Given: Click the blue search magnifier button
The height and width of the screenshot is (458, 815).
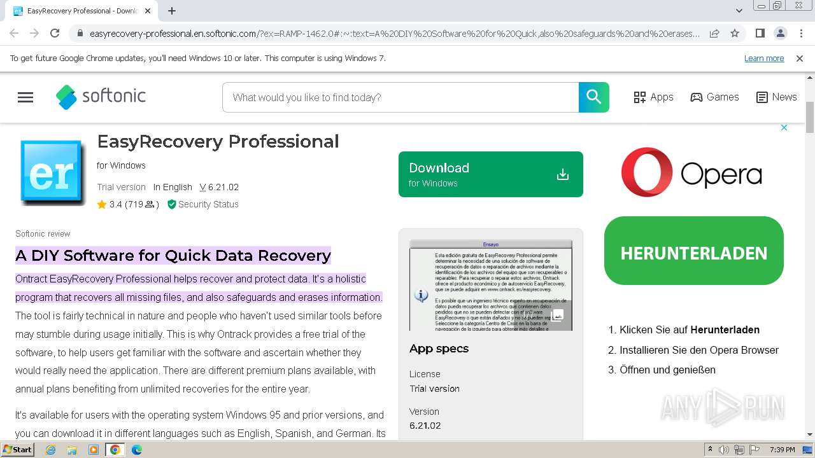Looking at the screenshot, I should pyautogui.click(x=593, y=97).
